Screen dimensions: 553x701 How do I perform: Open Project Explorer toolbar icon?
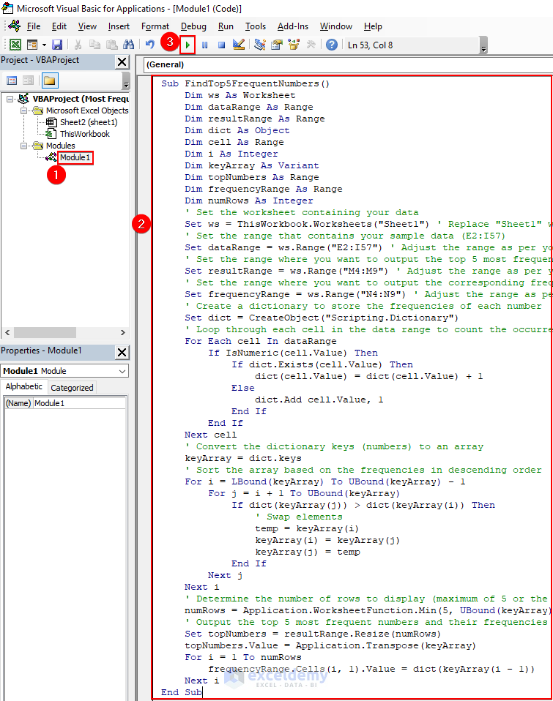[x=260, y=45]
